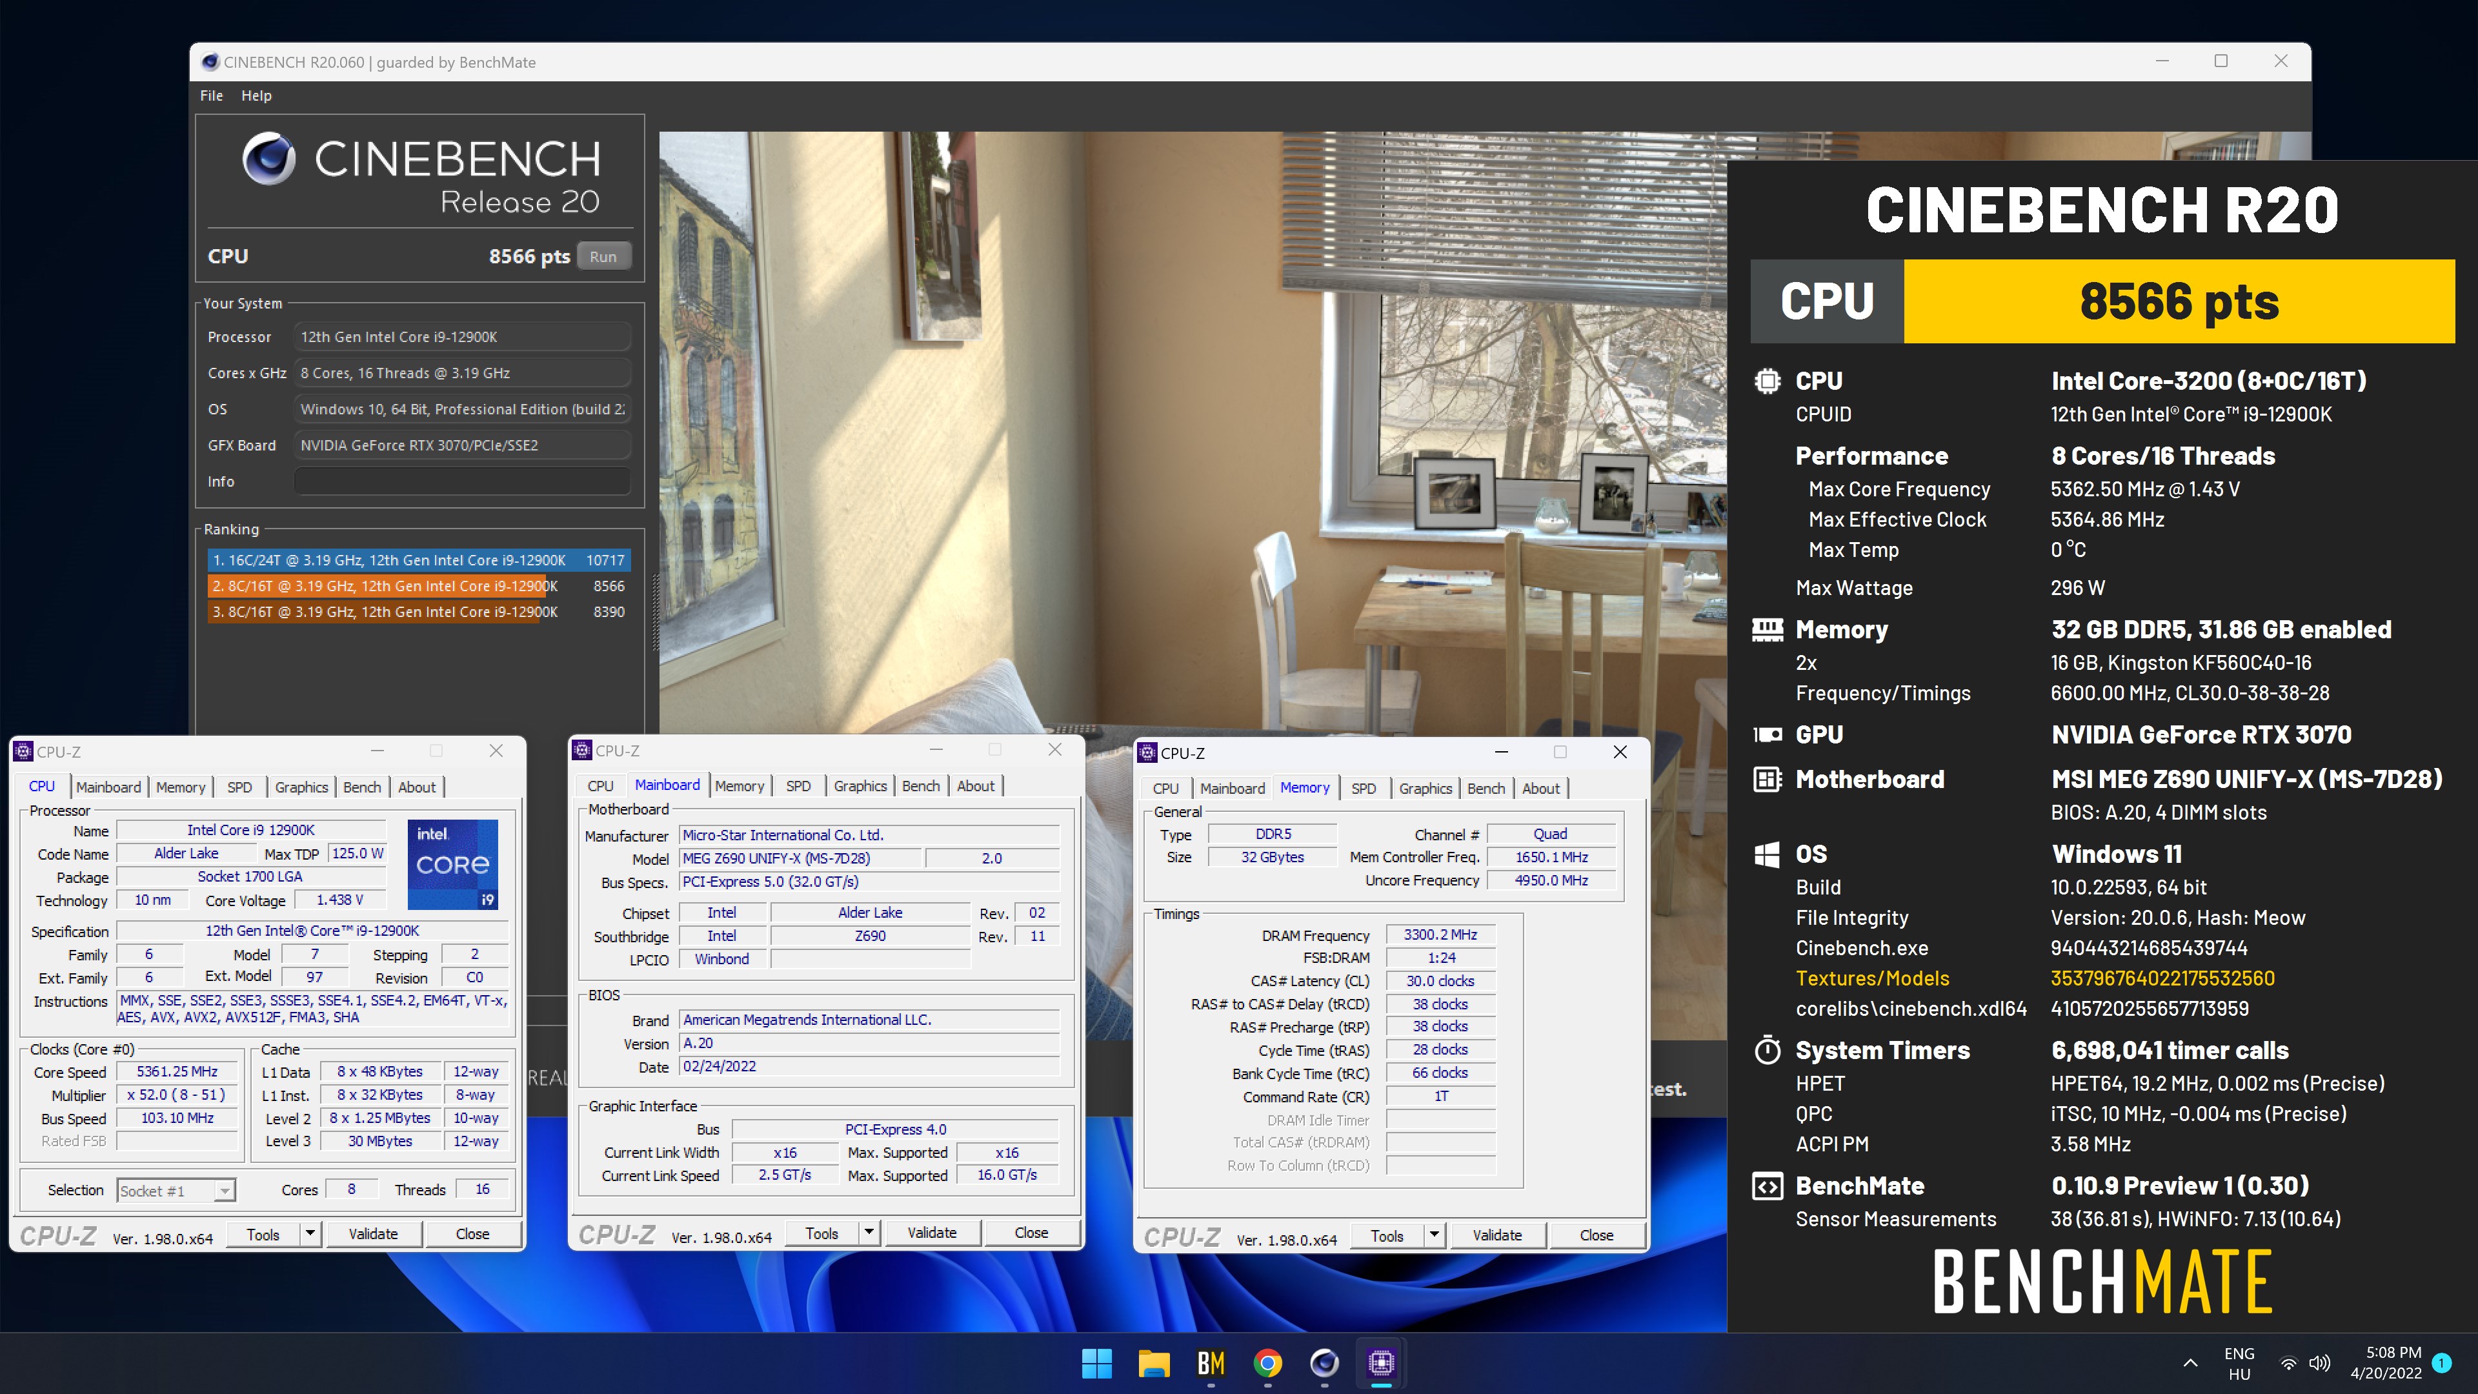Viewport: 2478px width, 1394px height.
Task: Click Validate in middle CPU-Z window
Action: click(x=932, y=1233)
